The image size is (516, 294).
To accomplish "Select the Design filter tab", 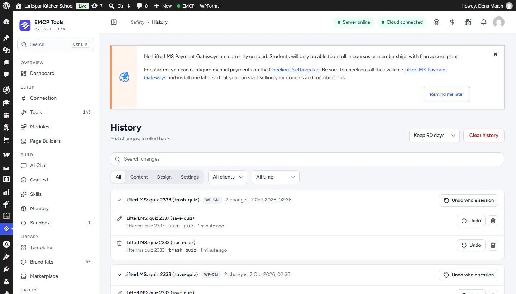I will 164,177.
